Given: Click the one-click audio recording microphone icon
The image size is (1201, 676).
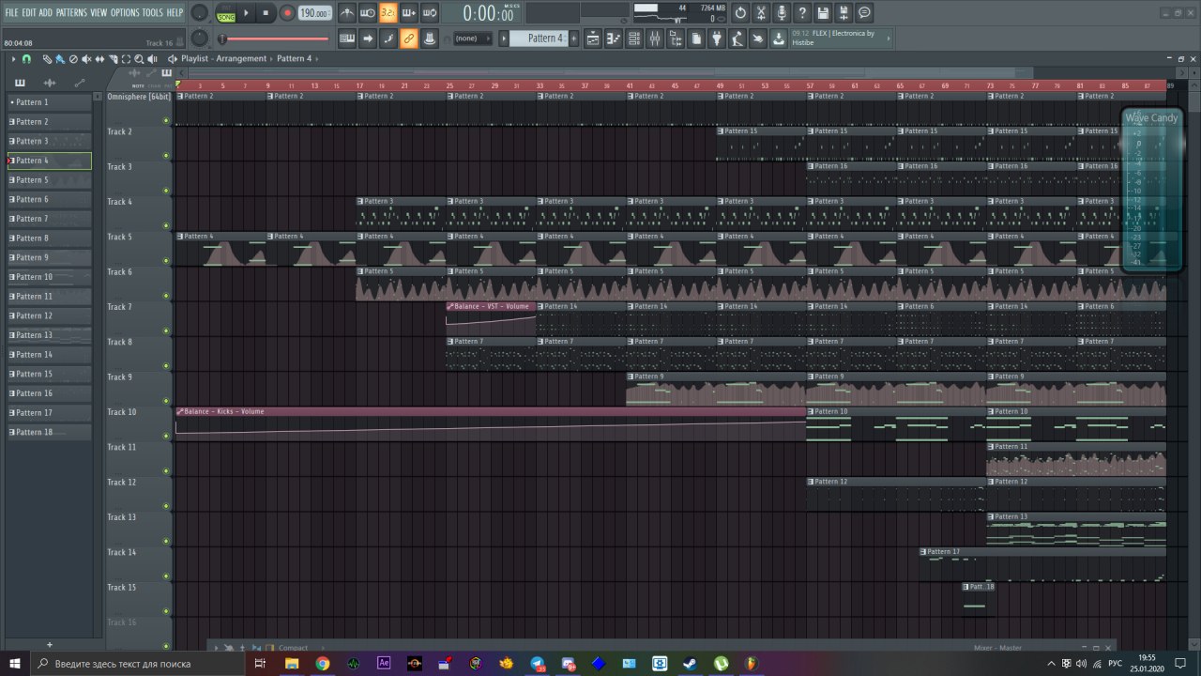Looking at the screenshot, I should pos(782,13).
